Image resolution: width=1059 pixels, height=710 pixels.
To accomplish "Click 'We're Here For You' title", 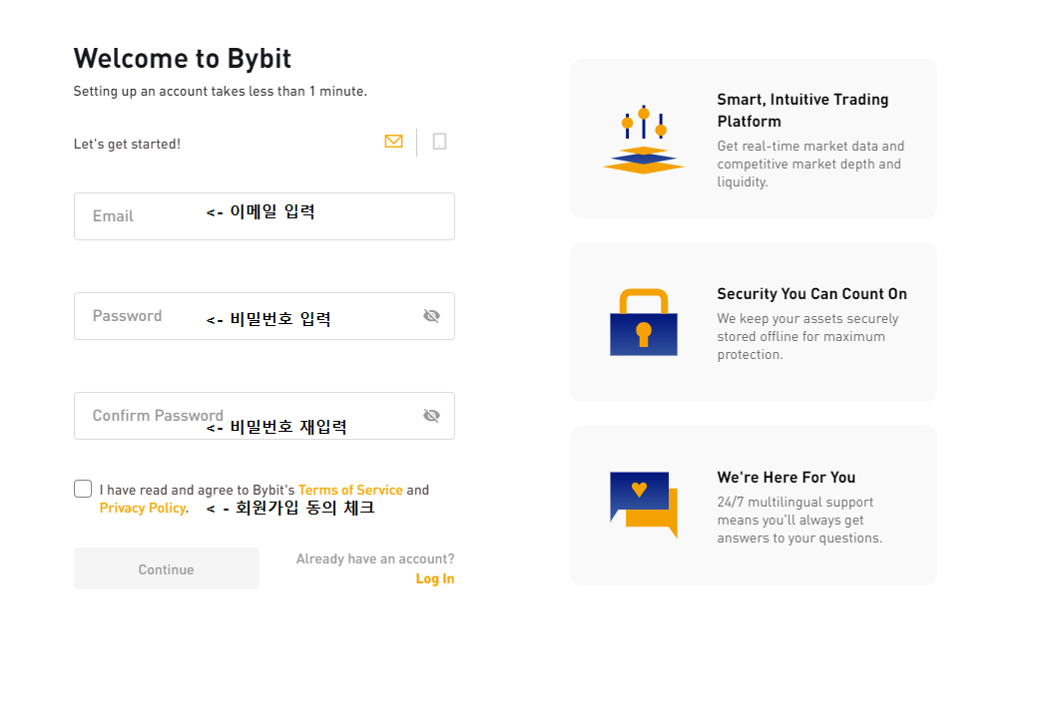I will pos(787,478).
